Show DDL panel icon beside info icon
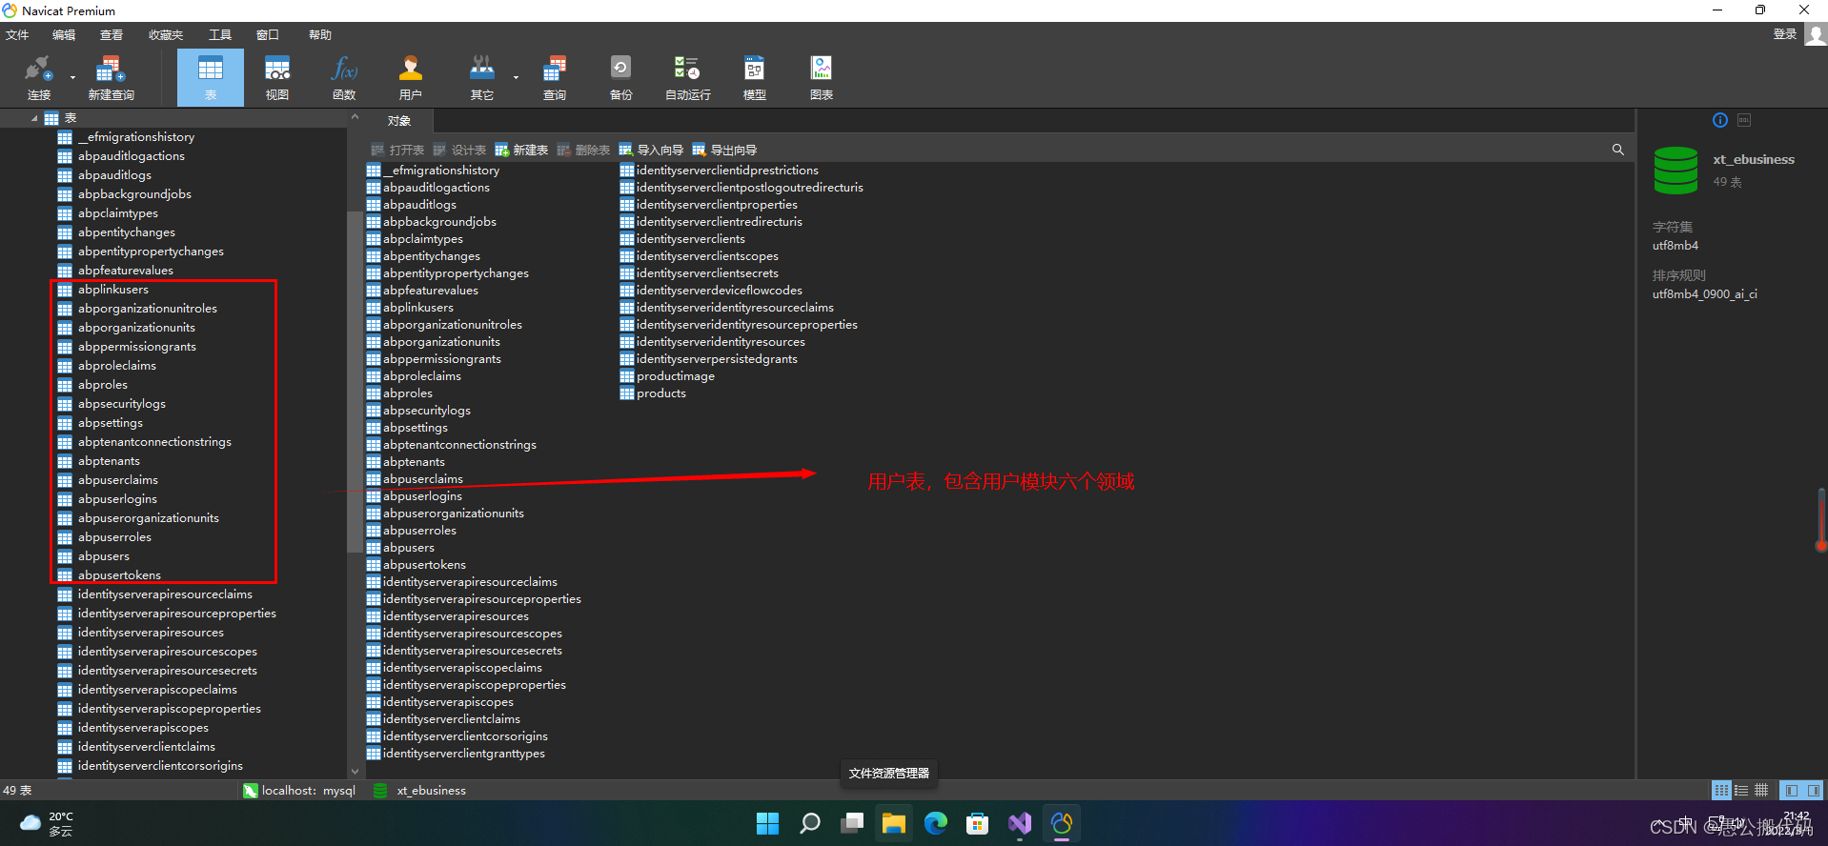This screenshot has width=1828, height=846. point(1744,120)
